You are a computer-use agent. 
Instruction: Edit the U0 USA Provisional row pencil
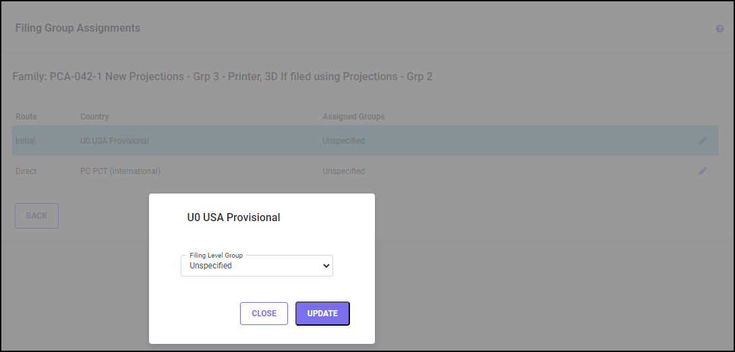[703, 140]
